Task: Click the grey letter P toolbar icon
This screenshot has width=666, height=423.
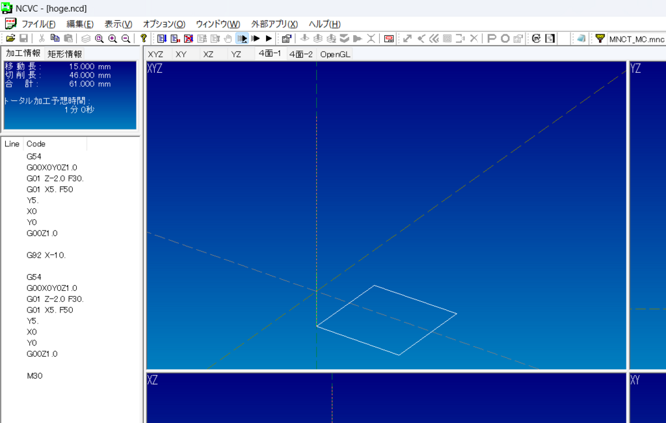Action: (492, 38)
